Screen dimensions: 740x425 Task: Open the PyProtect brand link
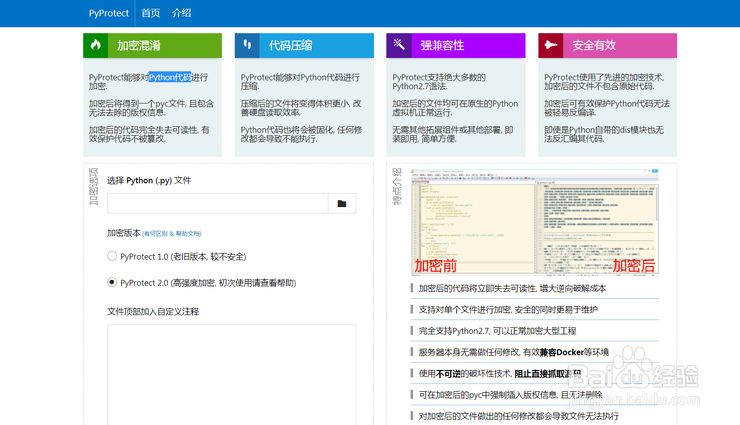pyautogui.click(x=109, y=13)
